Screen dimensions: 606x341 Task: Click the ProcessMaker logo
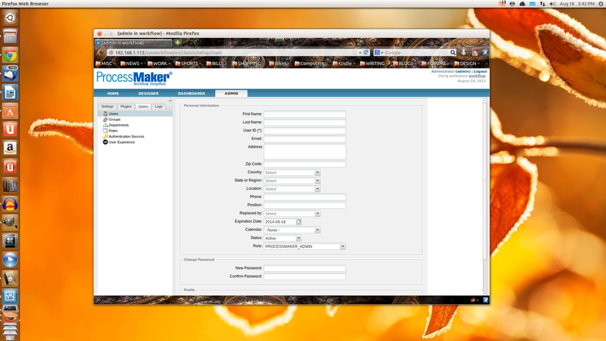pos(134,78)
